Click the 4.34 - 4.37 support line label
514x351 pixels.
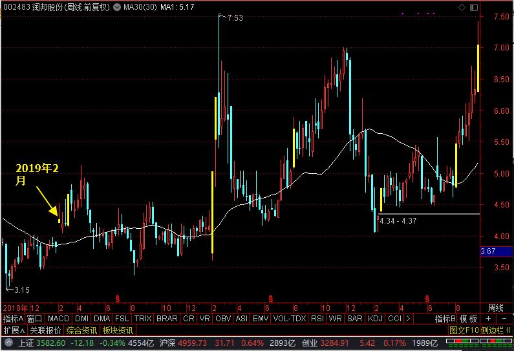398,221
